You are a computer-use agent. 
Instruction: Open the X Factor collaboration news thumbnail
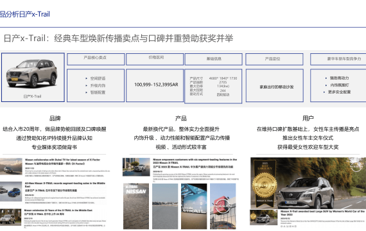point(11,166)
